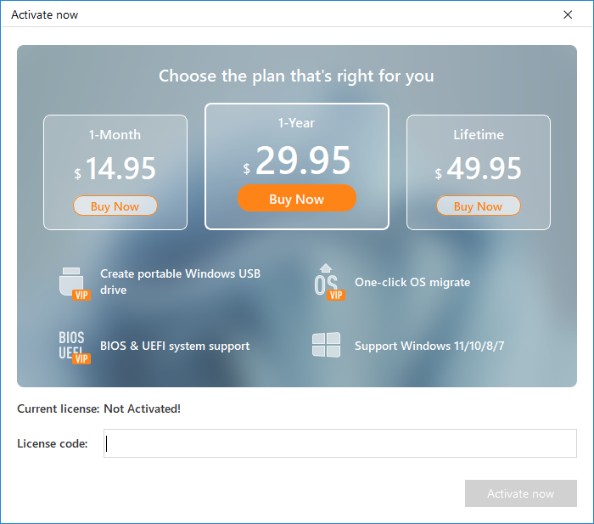The width and height of the screenshot is (594, 524).
Task: Click the 49.95 price
Action: pos(479,169)
